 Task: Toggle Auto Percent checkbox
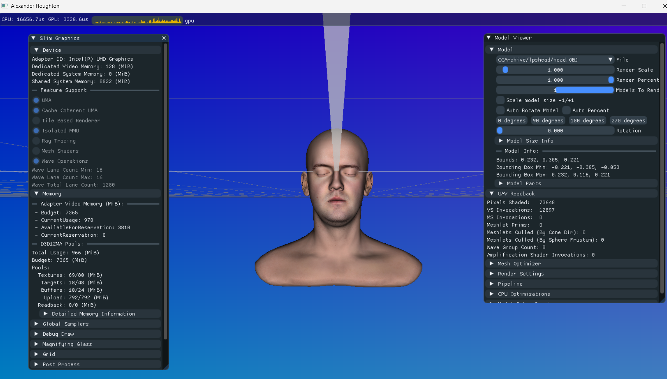point(566,111)
